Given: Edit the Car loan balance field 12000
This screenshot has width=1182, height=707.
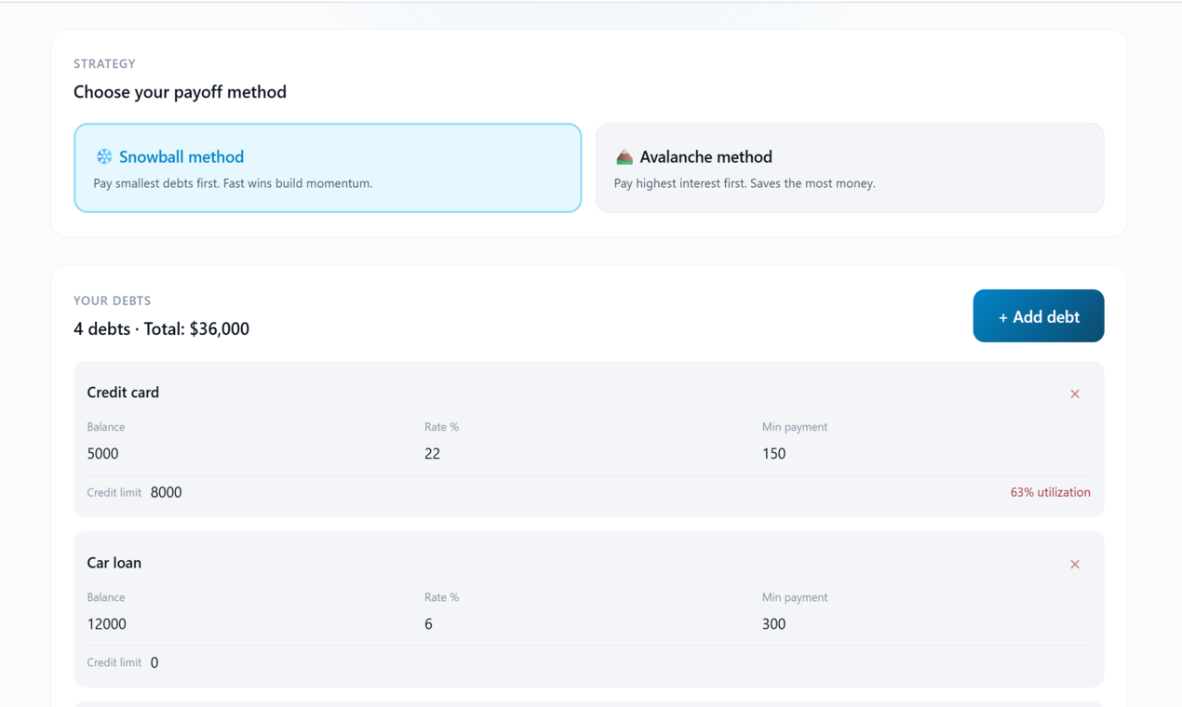Looking at the screenshot, I should tap(248, 624).
